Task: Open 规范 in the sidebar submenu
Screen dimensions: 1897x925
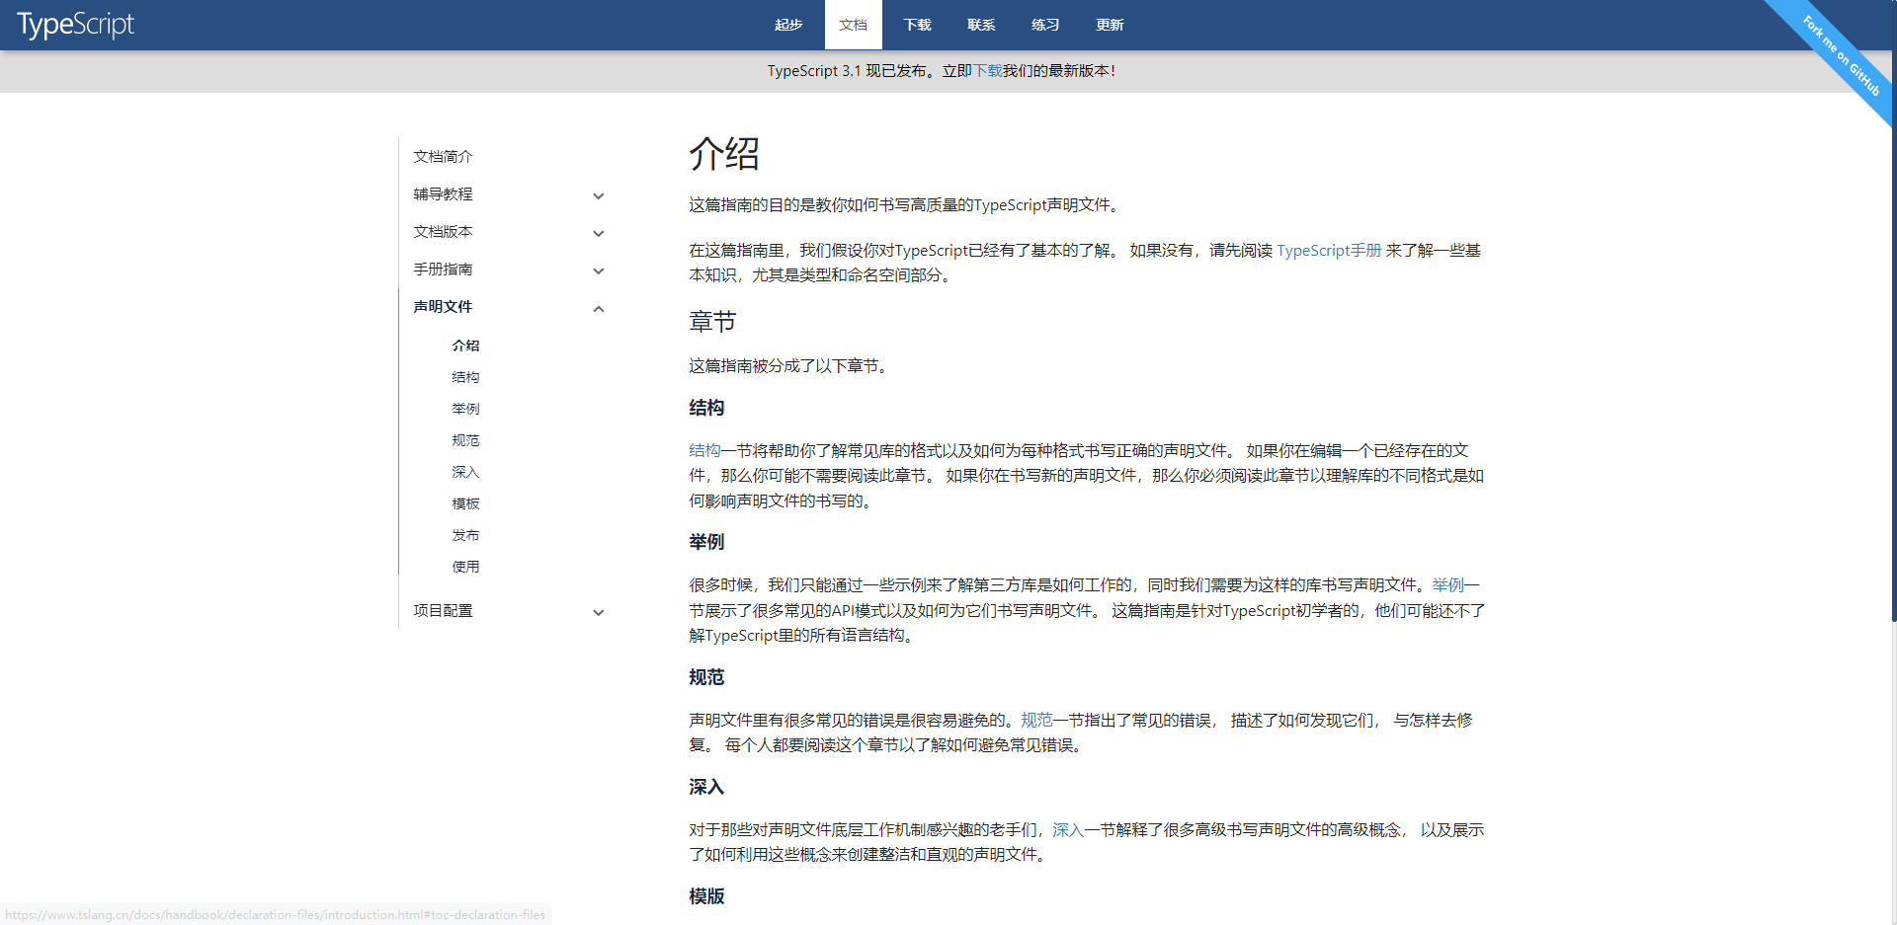Action: click(465, 440)
